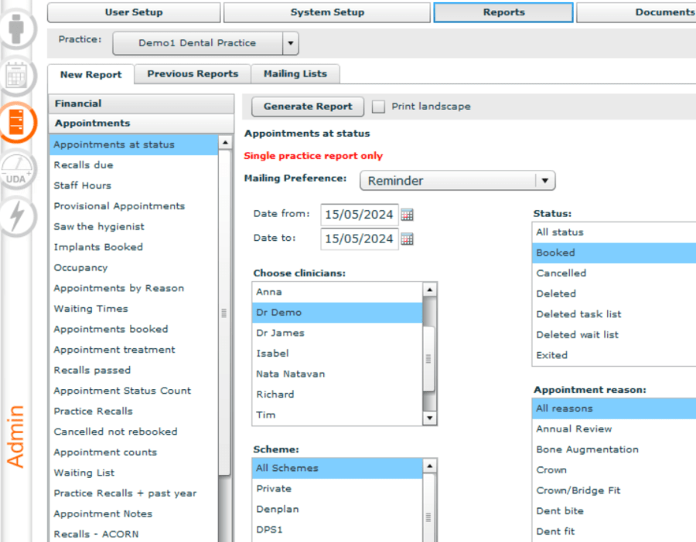This screenshot has width=696, height=542.
Task: Enable the Print landscape checkbox
Action: pyautogui.click(x=379, y=107)
